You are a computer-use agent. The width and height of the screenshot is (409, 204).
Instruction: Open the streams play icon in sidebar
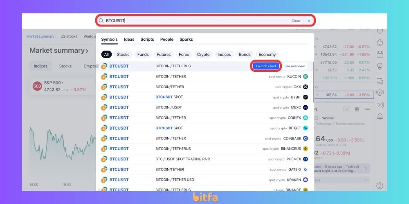point(380,105)
